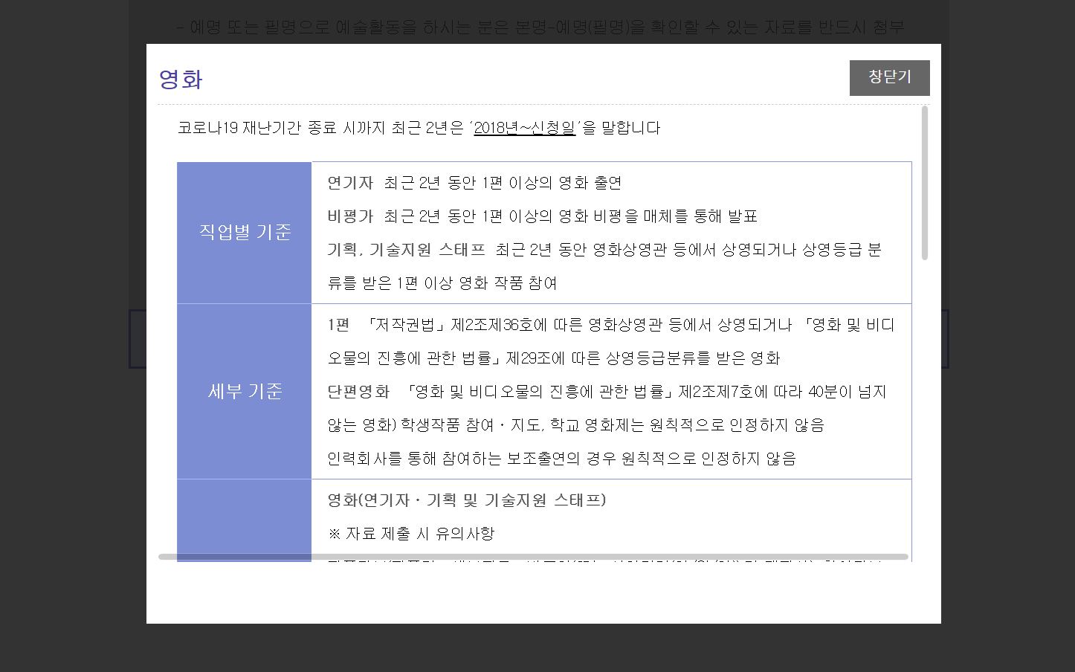Screen dimensions: 1075x672
Task: Click the '※ 자료 제출 시 유의사항' note
Action: tap(410, 534)
